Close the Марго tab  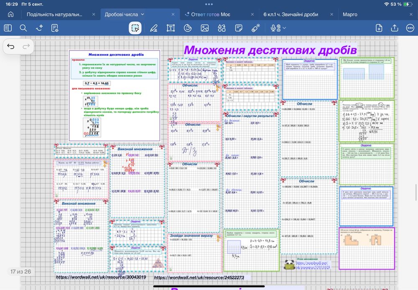pos(411,14)
